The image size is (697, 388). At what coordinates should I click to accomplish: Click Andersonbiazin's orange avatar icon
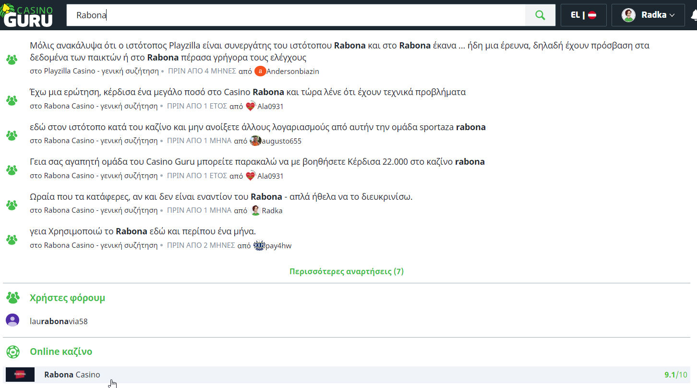(x=260, y=71)
